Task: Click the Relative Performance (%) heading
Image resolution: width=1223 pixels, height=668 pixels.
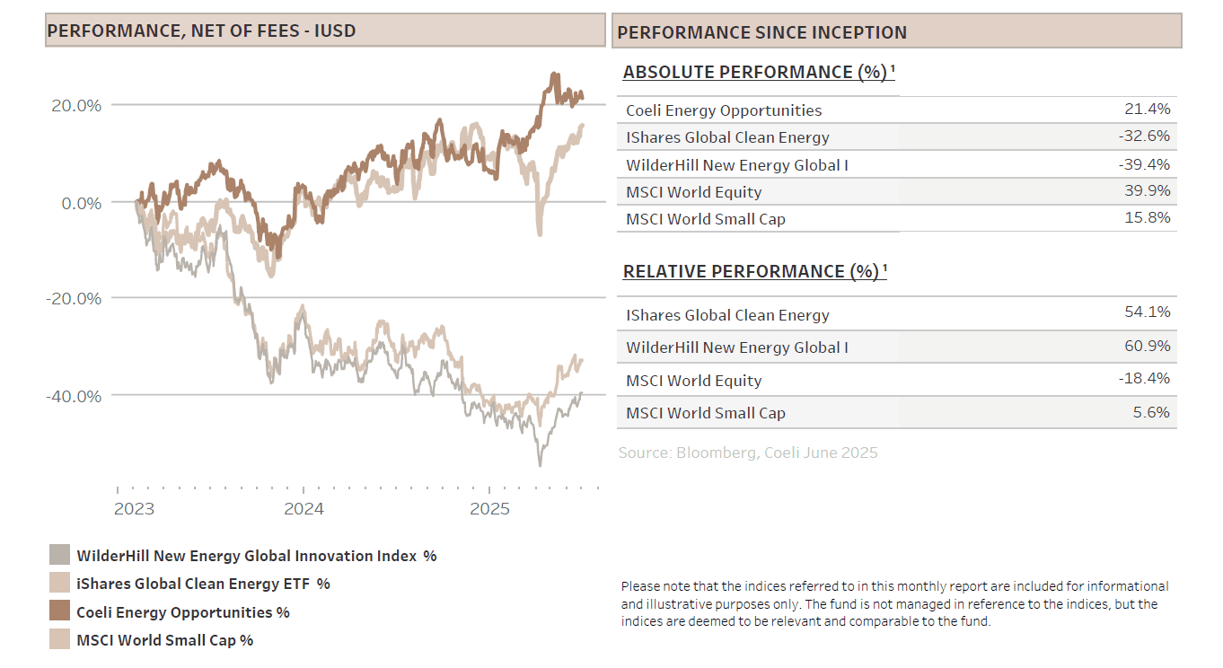Action: (x=754, y=271)
